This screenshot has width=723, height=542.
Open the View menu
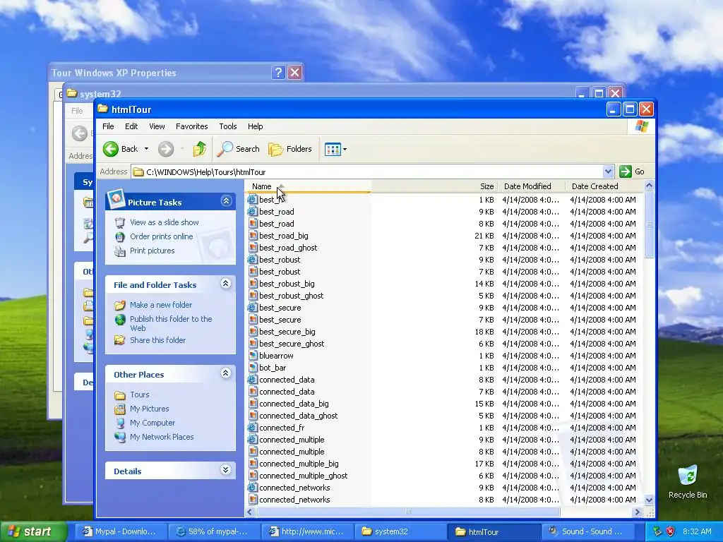tap(157, 126)
